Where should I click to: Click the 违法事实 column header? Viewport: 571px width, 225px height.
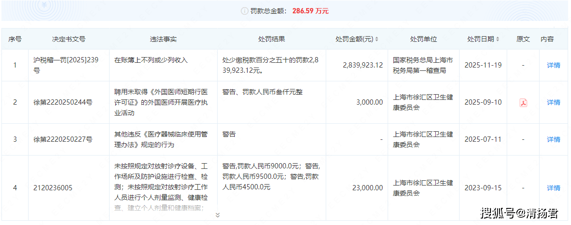(x=163, y=39)
